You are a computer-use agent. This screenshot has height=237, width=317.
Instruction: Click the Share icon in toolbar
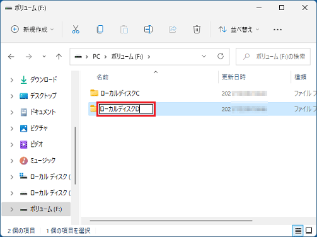[x=173, y=30]
